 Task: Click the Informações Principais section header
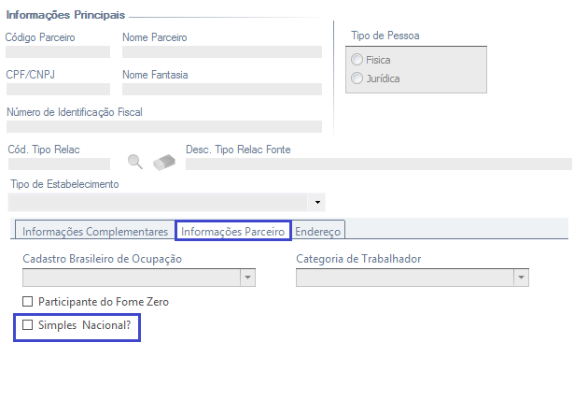tap(65, 16)
